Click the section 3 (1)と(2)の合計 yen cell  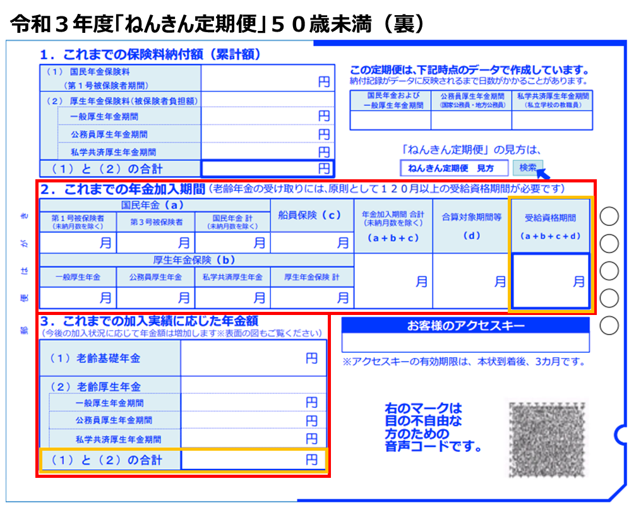[x=253, y=460]
